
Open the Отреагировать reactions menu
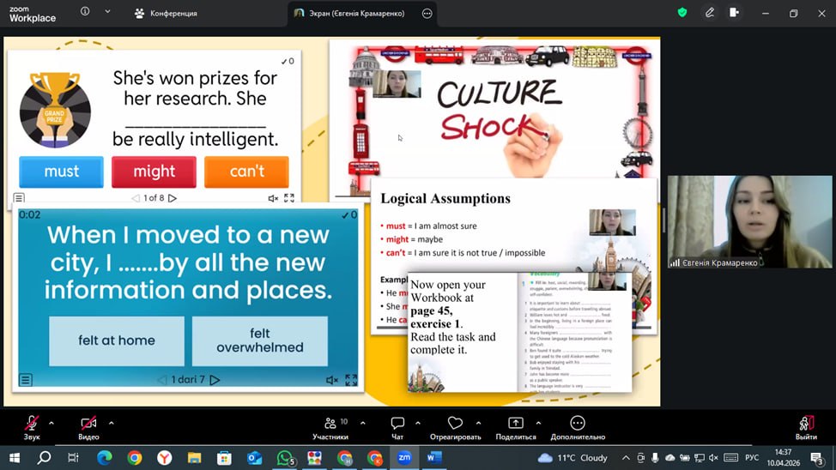pos(455,426)
